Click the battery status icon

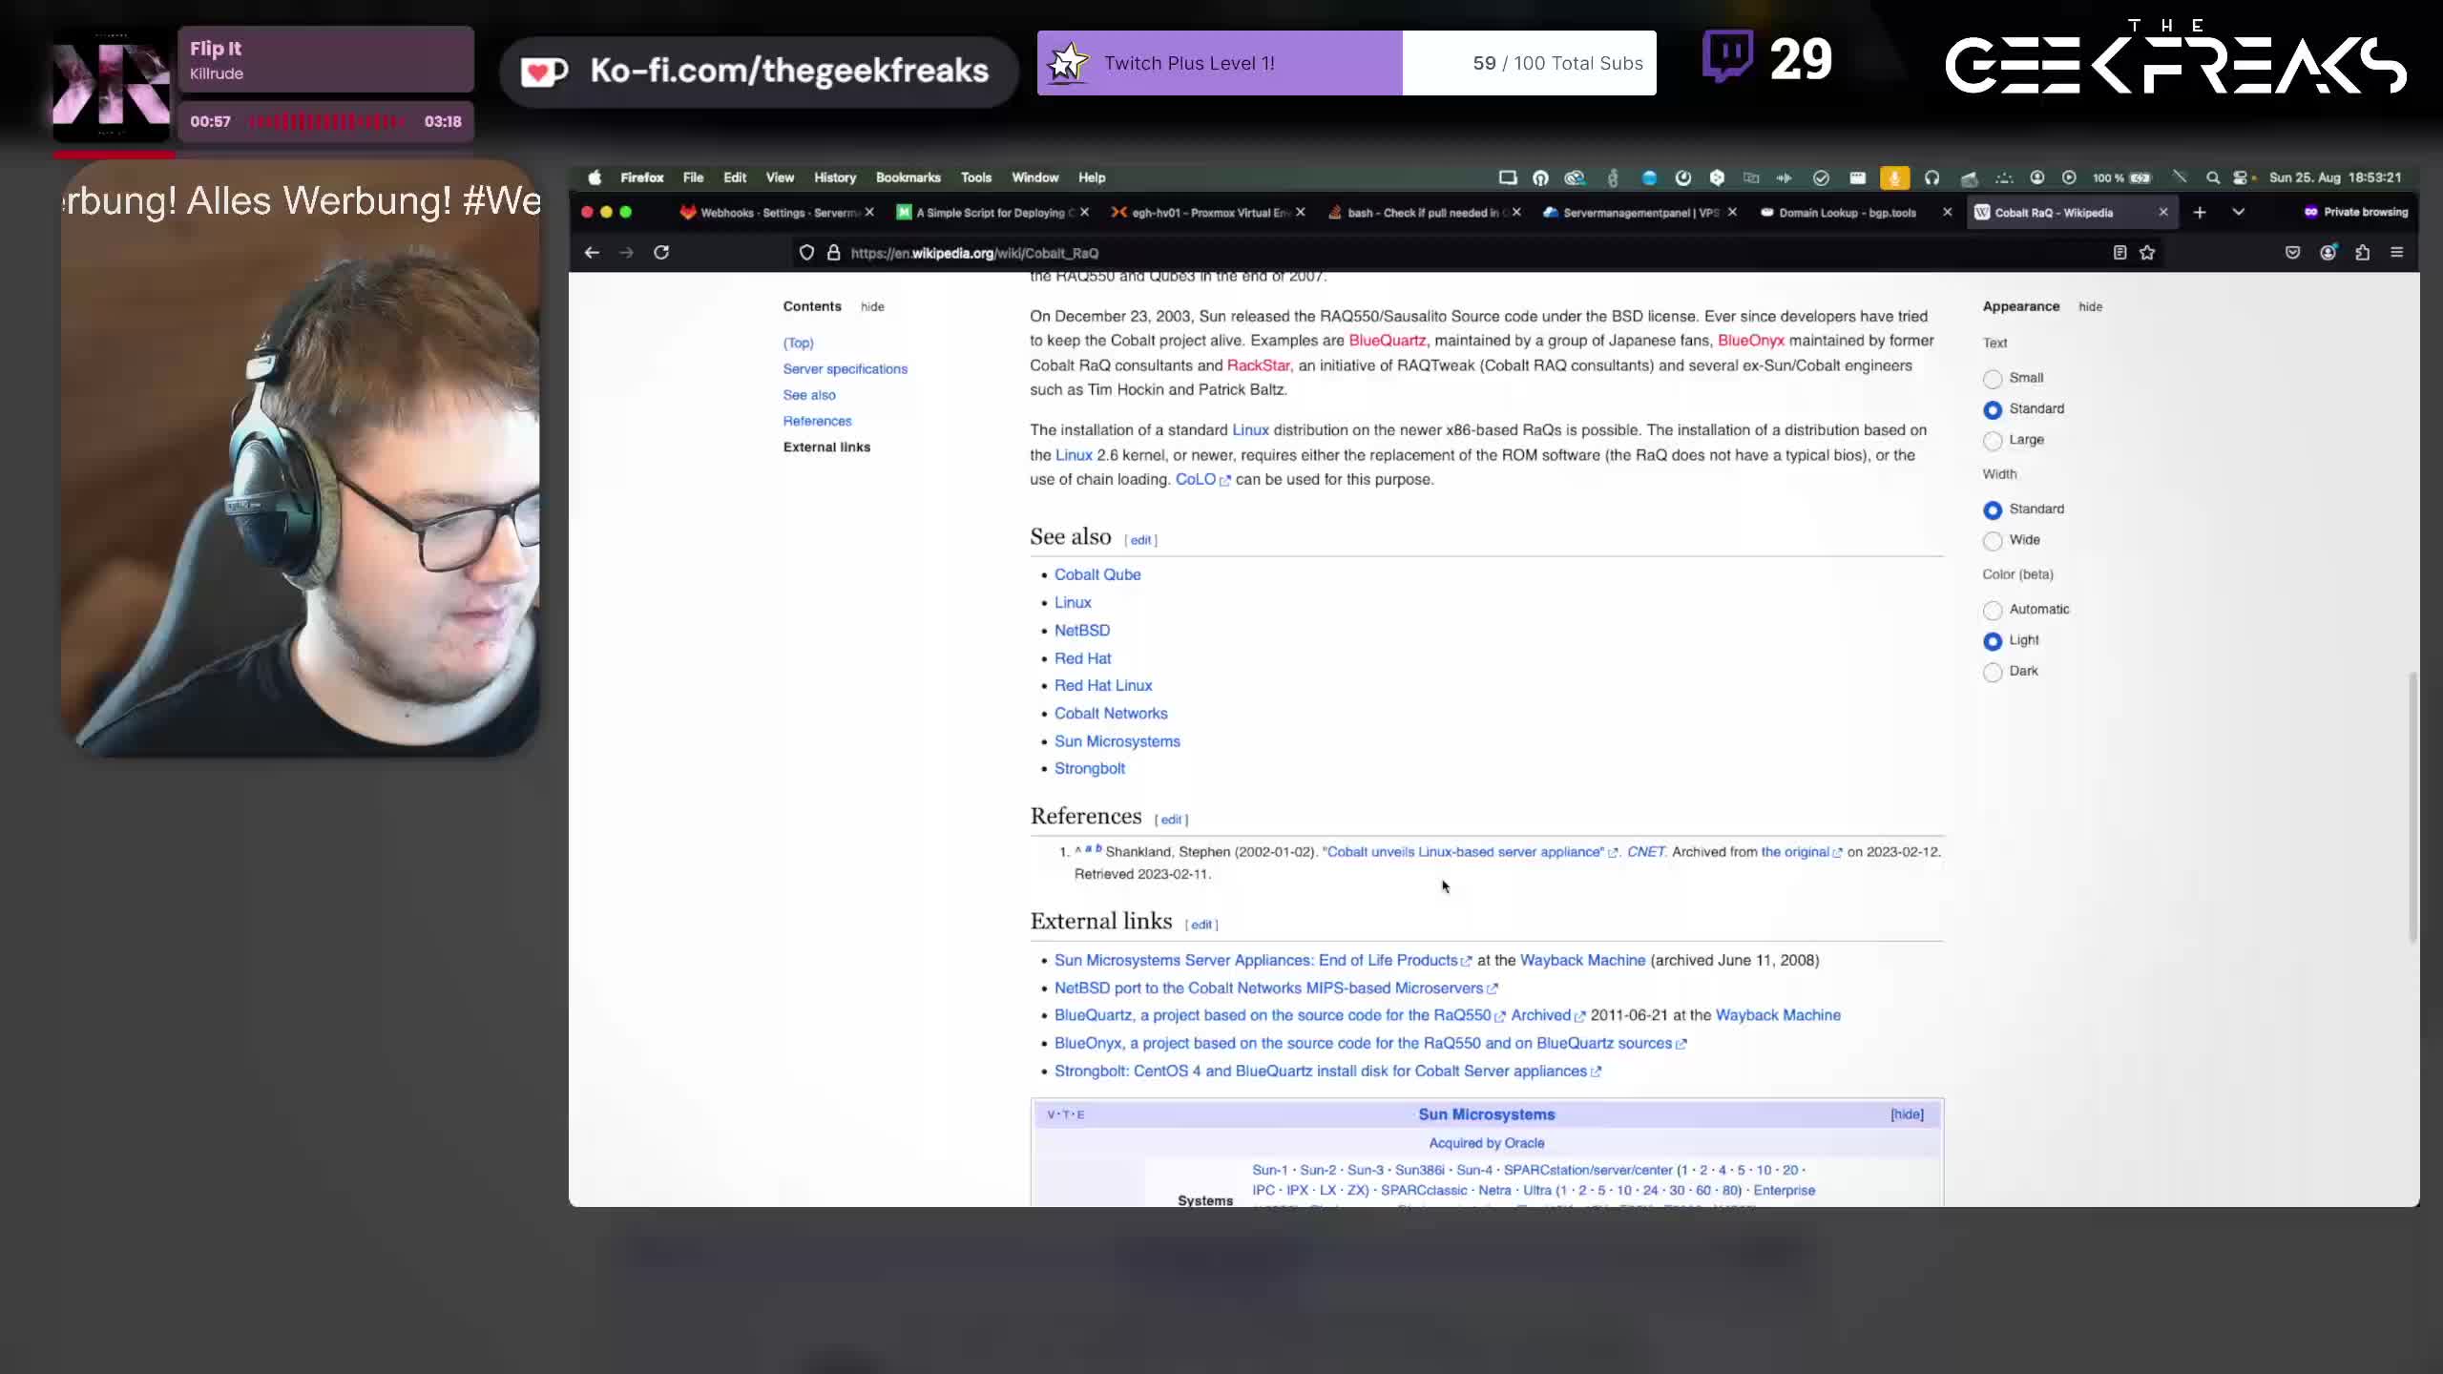[2140, 177]
